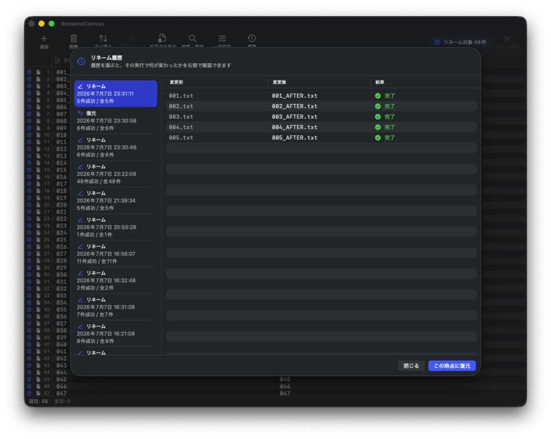Screen dimensions: 551x439
Task: Select the rename entry dated 16:56:07
Action: 116,253
